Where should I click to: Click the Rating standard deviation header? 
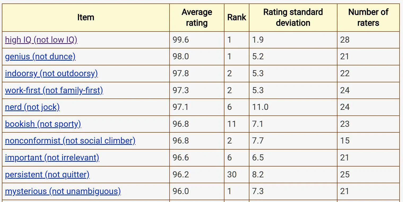[x=293, y=17]
